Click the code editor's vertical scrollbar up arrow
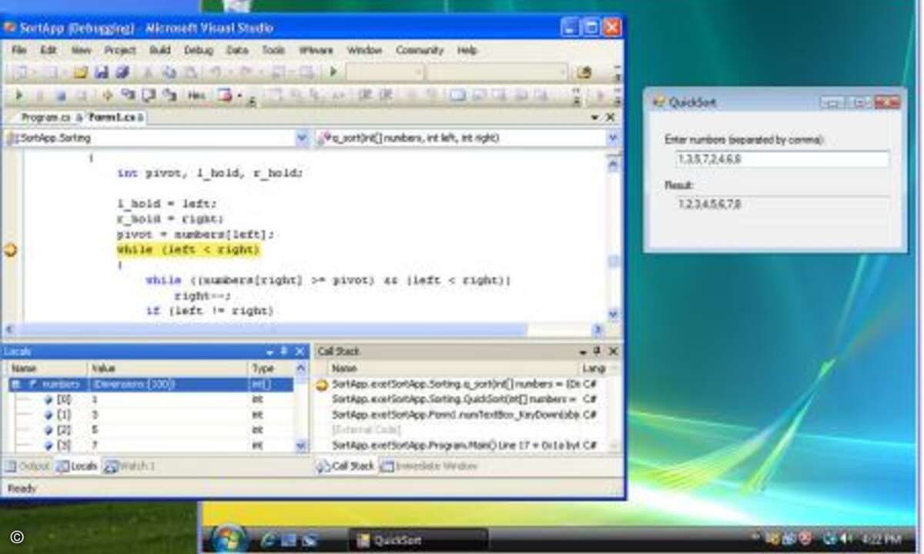This screenshot has height=554, width=924. tap(613, 163)
